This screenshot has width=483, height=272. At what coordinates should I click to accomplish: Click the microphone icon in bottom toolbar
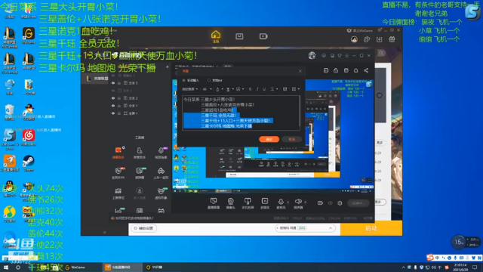pyautogui.click(x=281, y=202)
